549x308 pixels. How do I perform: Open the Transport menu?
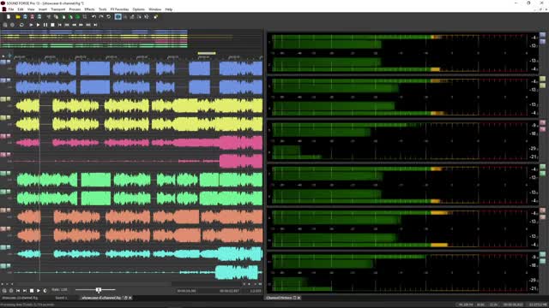coord(57,9)
